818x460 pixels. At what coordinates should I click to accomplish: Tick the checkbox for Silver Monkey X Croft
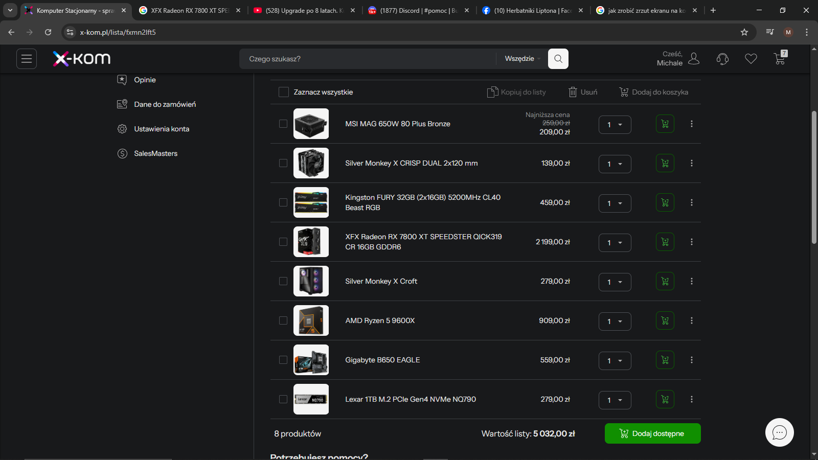pos(283,281)
